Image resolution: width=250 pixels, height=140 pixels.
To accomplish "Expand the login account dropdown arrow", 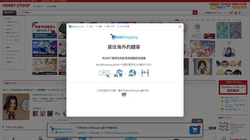I will (x=225, y=12).
